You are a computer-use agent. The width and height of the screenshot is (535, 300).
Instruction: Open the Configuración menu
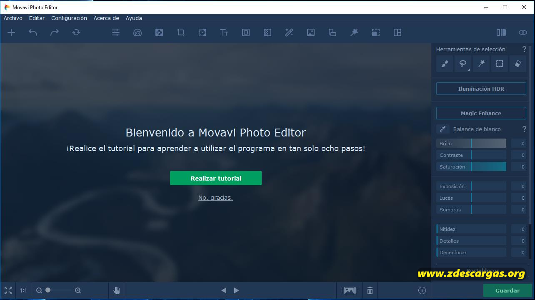[69, 18]
